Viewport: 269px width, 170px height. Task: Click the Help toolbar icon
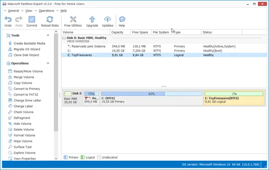point(122,19)
